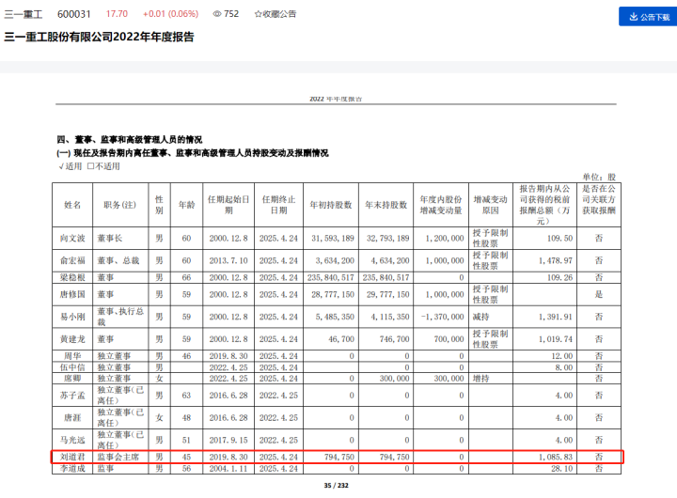Click the 任期起始日期 column header
This screenshot has width=677, height=498.
[228, 205]
